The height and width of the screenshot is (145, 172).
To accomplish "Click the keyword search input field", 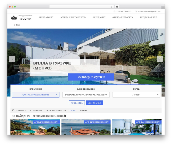I will coord(86,95).
